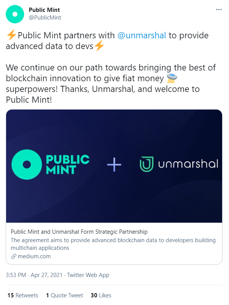Open the three-dot more options menu
The width and height of the screenshot is (229, 305).
[219, 10]
